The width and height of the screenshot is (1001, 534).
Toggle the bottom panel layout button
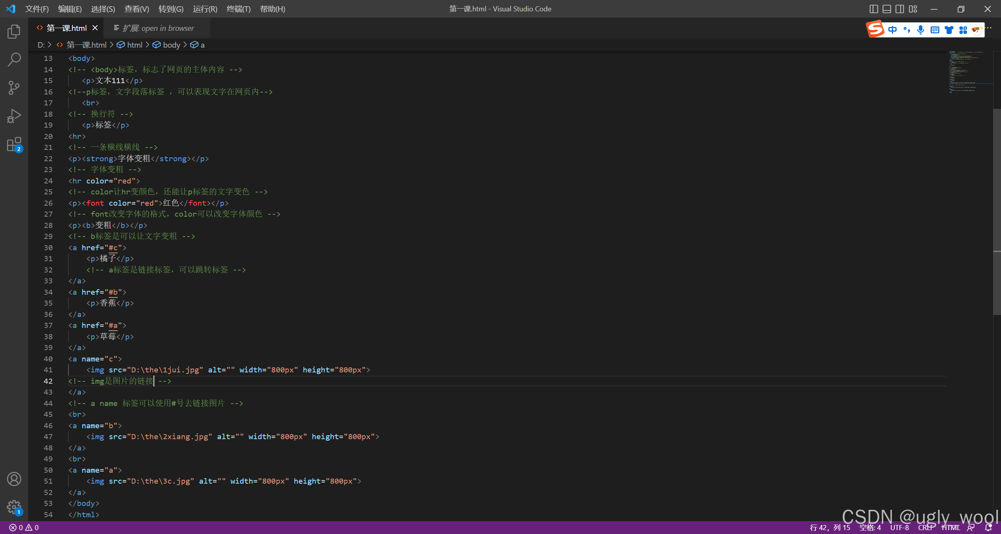point(887,9)
